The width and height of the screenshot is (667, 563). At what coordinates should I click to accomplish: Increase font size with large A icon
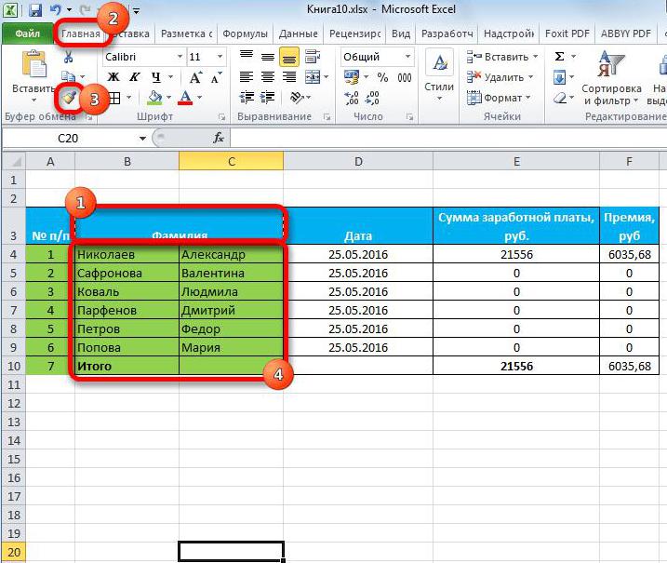(x=195, y=77)
